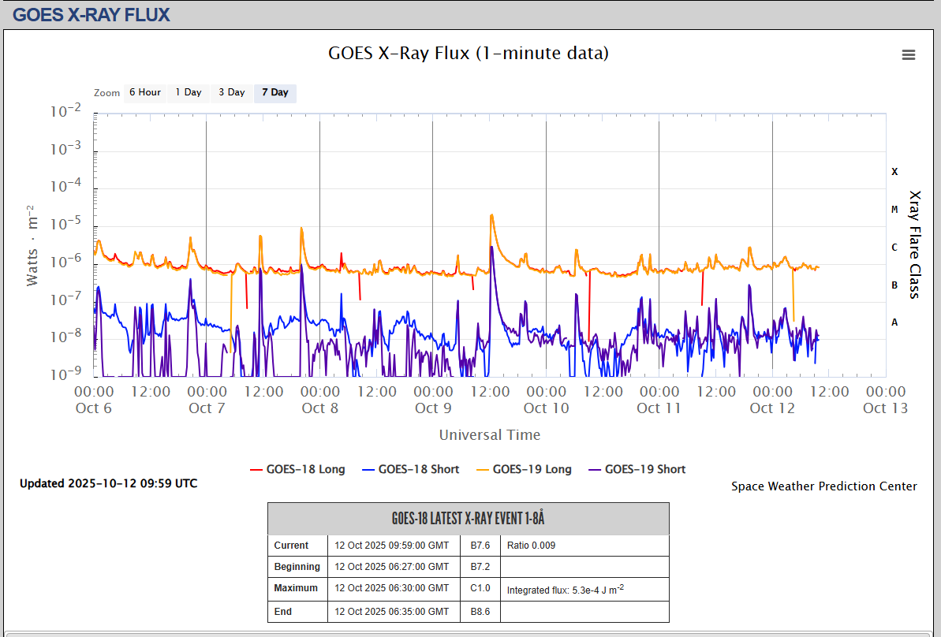Click the Integrated flux cell in table
Image resolution: width=941 pixels, height=637 pixels.
click(x=565, y=589)
